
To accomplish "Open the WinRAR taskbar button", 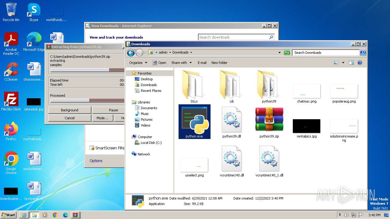I will [x=75, y=215].
